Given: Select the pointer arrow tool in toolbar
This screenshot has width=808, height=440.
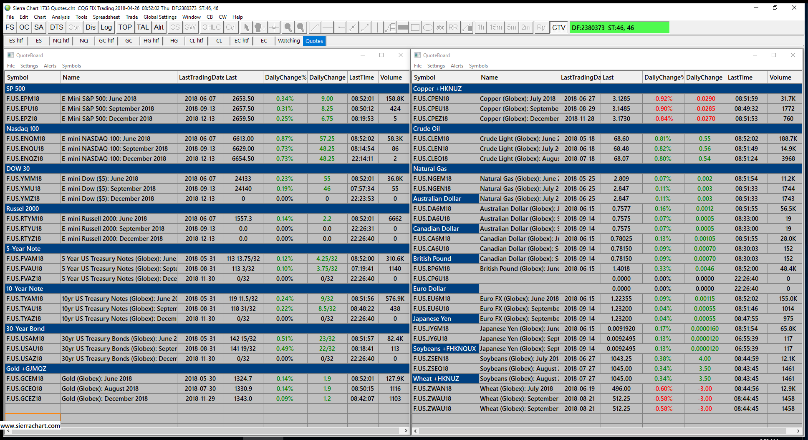Looking at the screenshot, I should pyautogui.click(x=246, y=27).
